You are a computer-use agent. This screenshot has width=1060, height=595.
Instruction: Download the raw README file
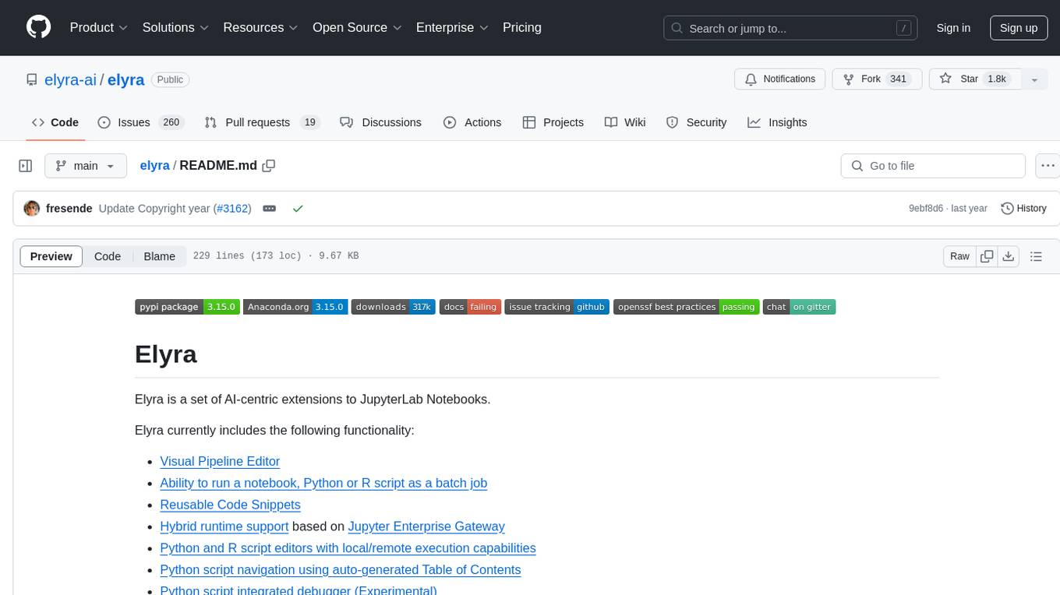[x=1008, y=256]
